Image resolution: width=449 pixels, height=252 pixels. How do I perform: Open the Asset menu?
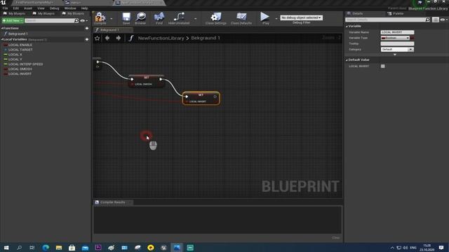pos(28,8)
